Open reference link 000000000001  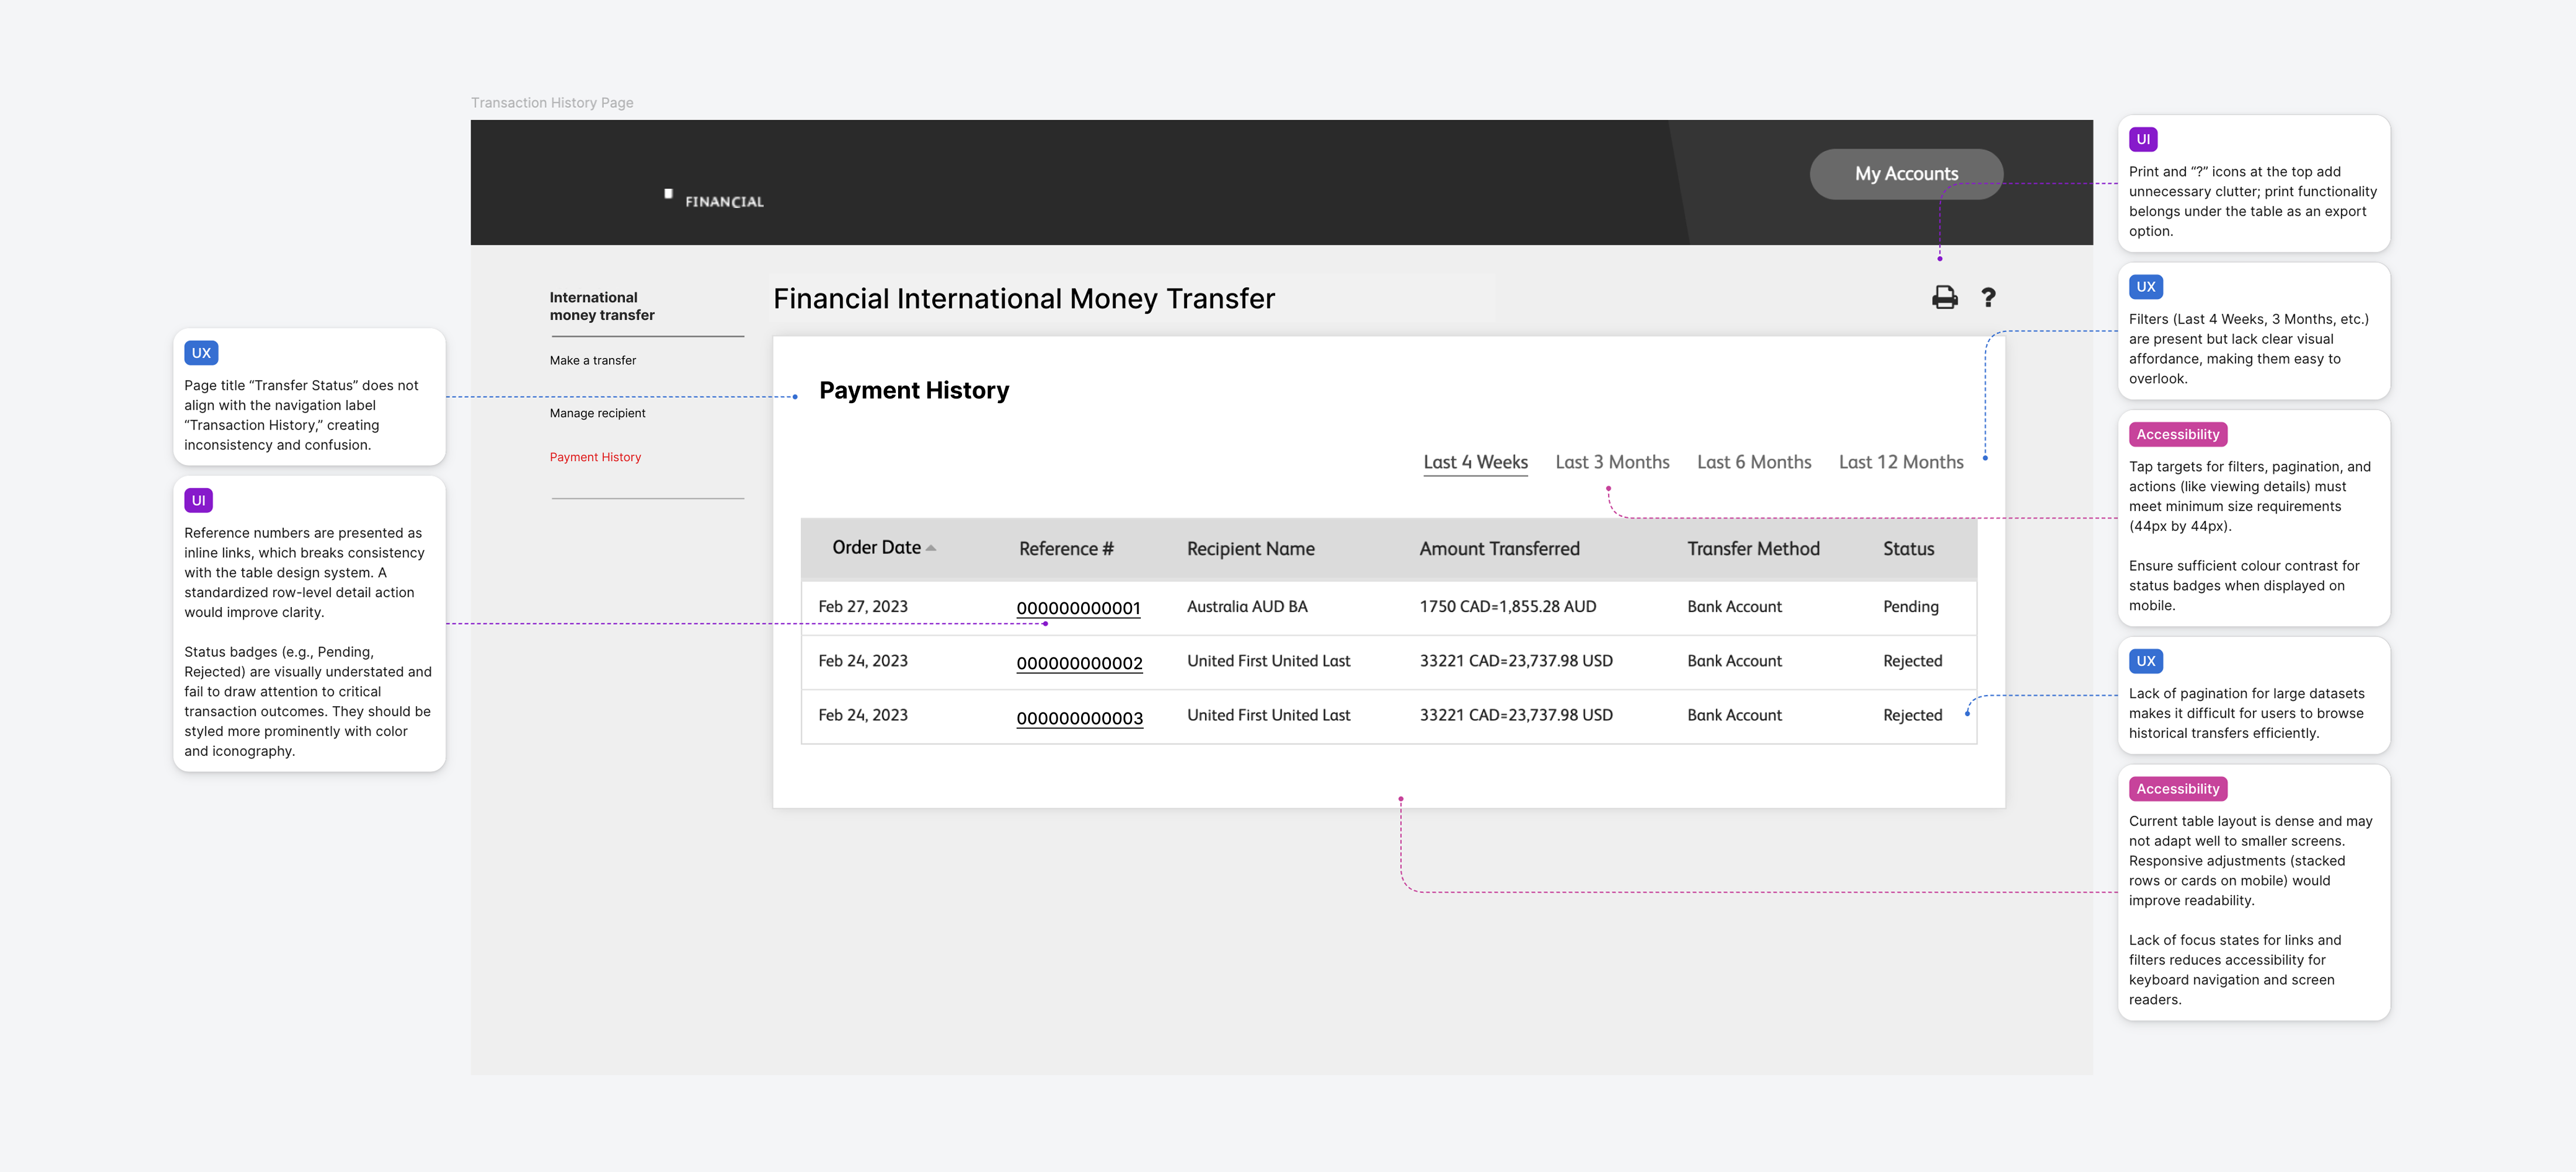[x=1079, y=608]
